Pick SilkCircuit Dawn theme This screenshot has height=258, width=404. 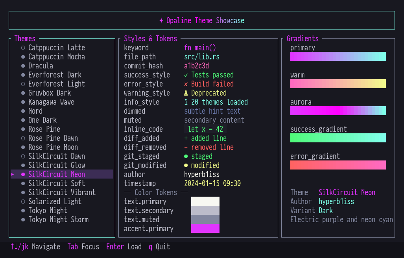(62, 156)
